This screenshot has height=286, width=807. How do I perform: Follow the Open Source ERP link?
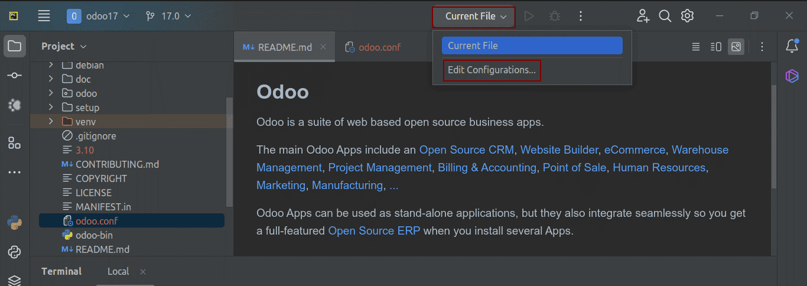click(374, 230)
